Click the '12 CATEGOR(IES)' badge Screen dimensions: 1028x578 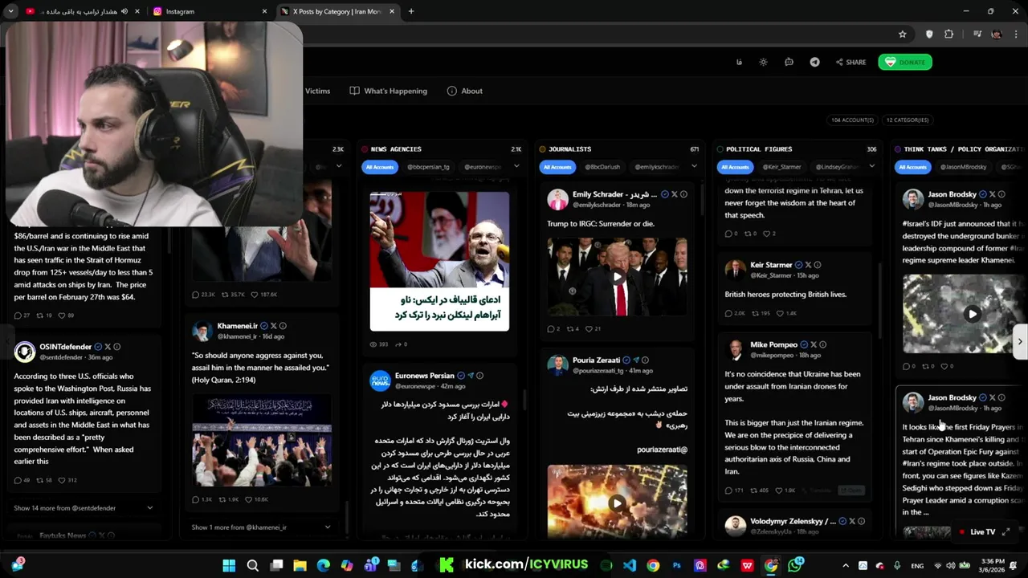pyautogui.click(x=908, y=120)
